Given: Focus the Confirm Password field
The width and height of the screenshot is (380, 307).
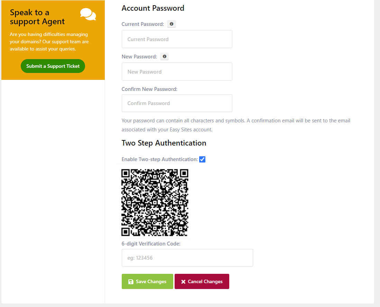Looking at the screenshot, I should [x=177, y=103].
